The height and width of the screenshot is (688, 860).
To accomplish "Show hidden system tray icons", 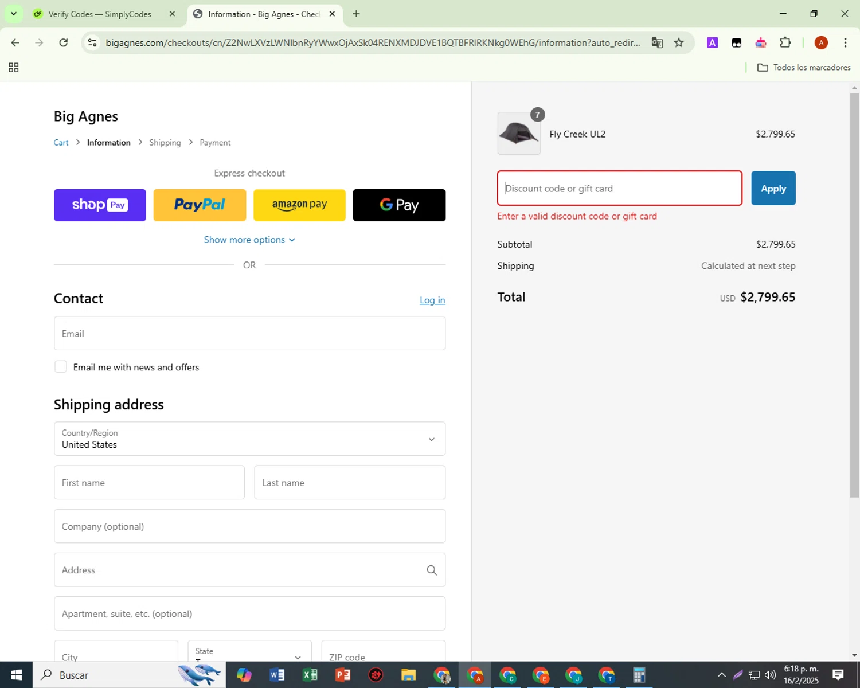I will [721, 675].
